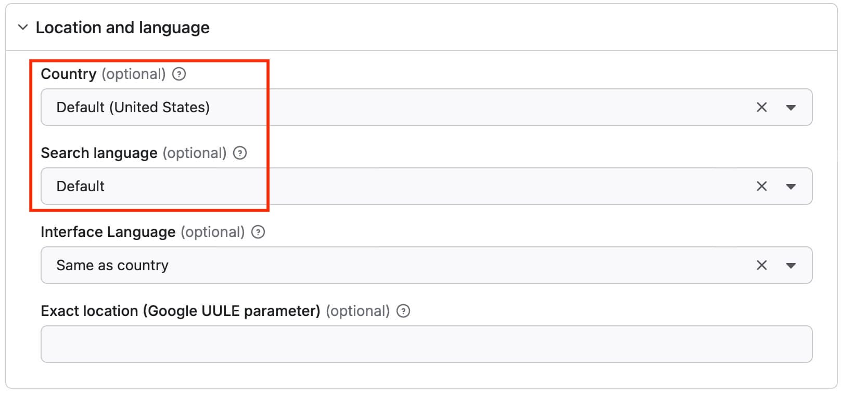Collapse the Location and language section
The width and height of the screenshot is (843, 395).
pyautogui.click(x=22, y=27)
